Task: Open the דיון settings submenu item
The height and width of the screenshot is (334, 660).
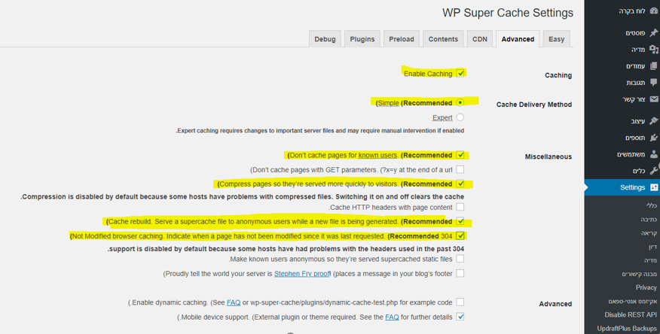Action: [652, 247]
